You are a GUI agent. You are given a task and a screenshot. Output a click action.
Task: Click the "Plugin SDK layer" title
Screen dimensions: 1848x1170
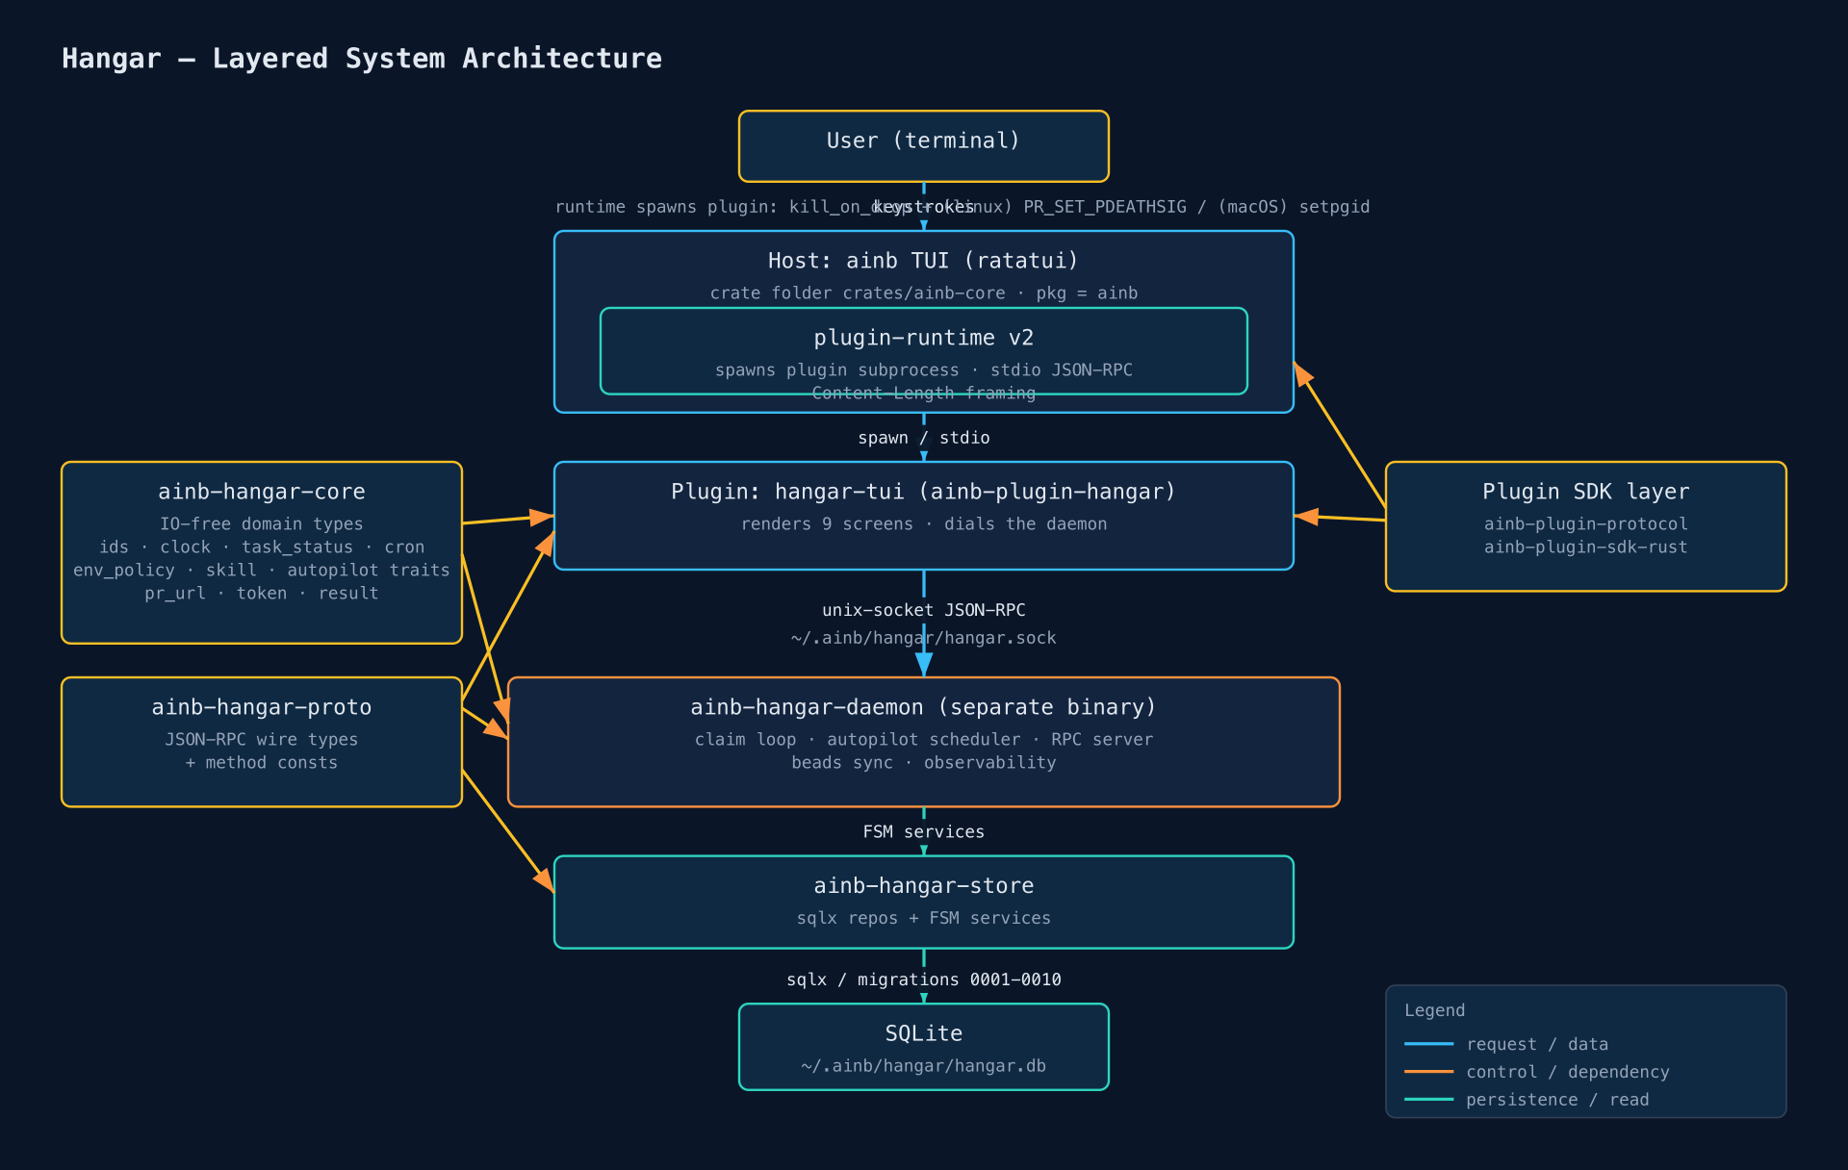pyautogui.click(x=1586, y=492)
